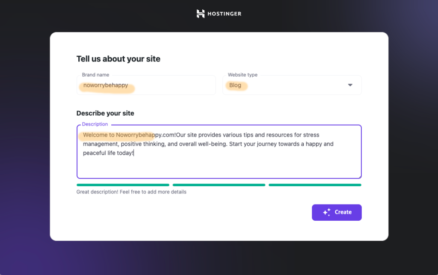
Task: Grab the textarea resize handle corner
Action: 359,176
